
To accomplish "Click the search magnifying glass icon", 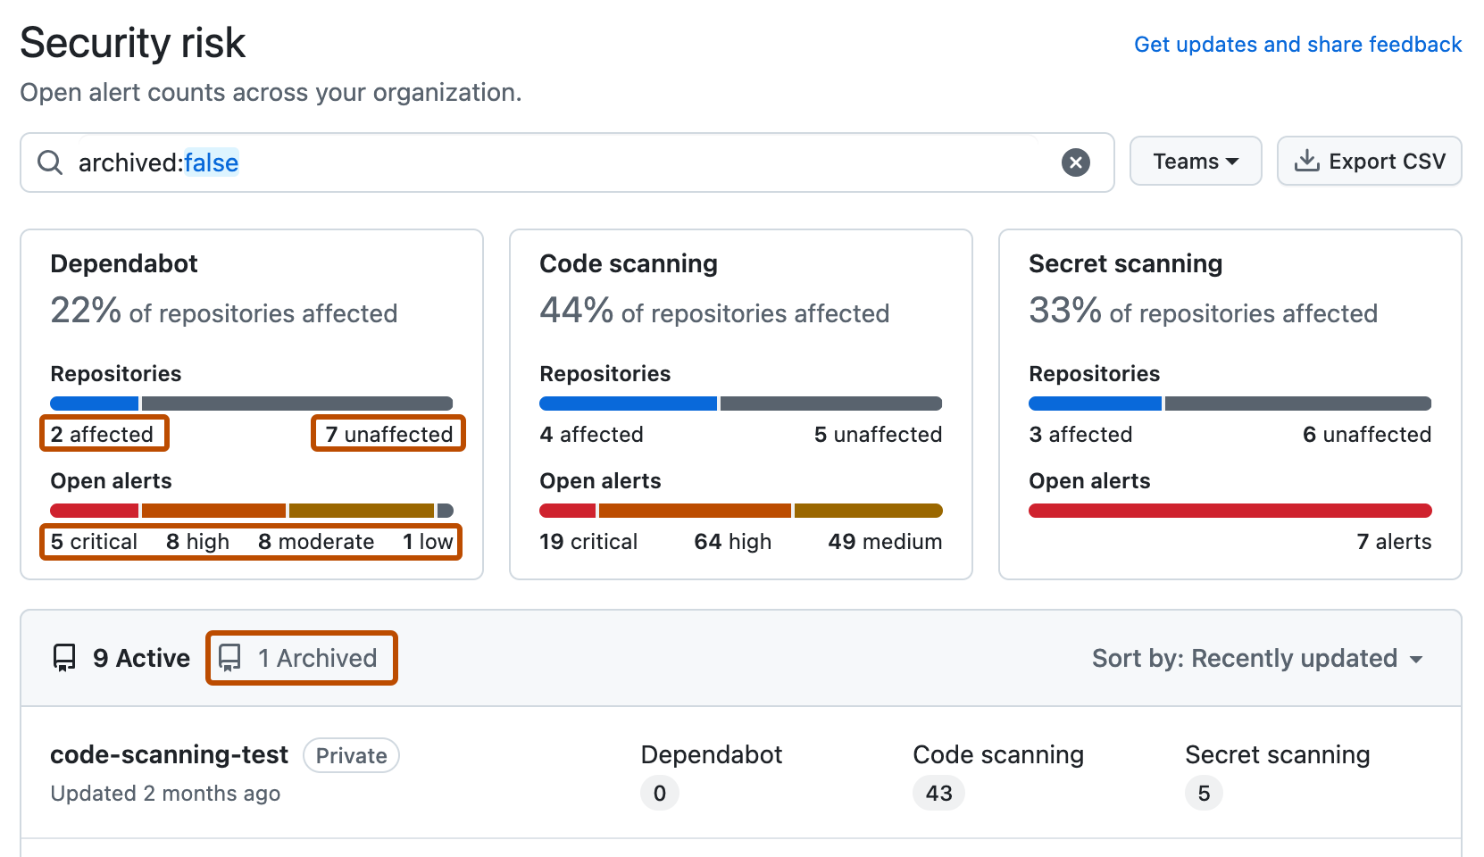I will [50, 162].
